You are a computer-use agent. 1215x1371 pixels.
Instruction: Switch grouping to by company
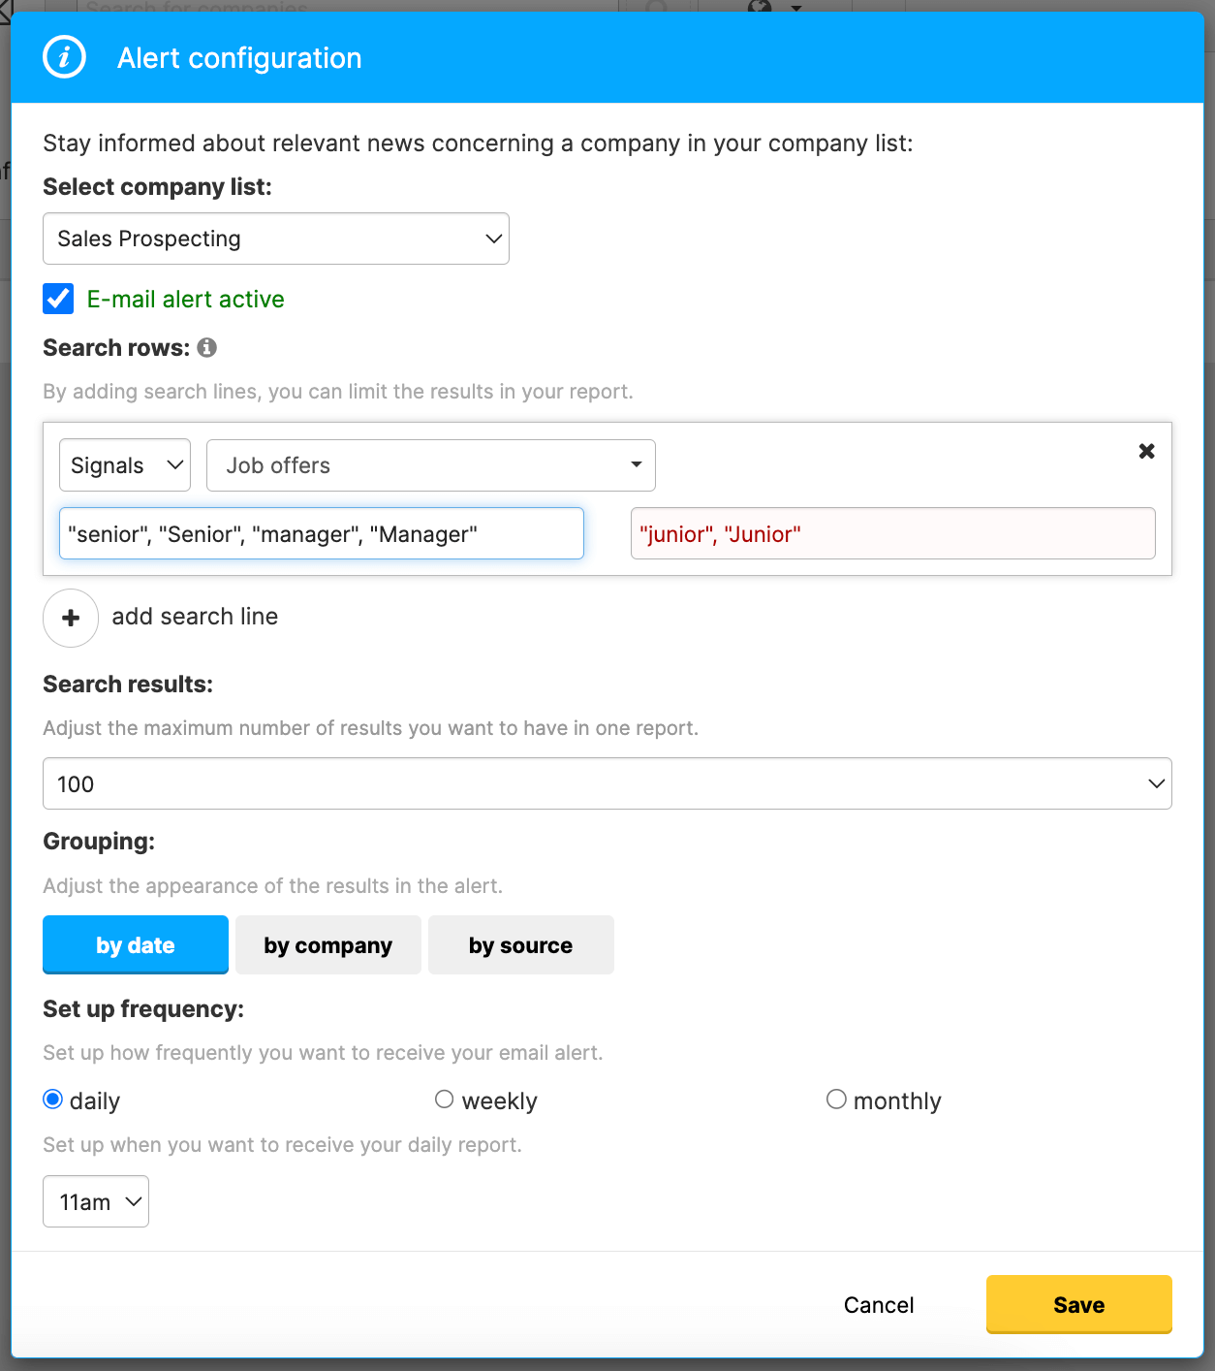tap(327, 944)
